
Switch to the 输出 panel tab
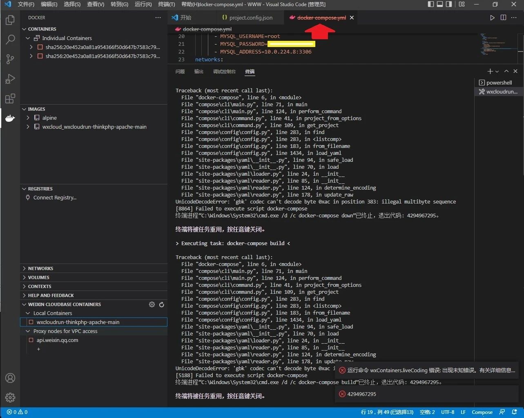(199, 72)
